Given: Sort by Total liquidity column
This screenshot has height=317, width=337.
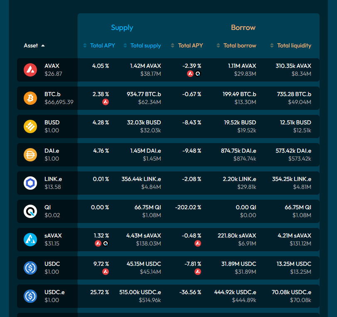Looking at the screenshot, I should pos(290,46).
